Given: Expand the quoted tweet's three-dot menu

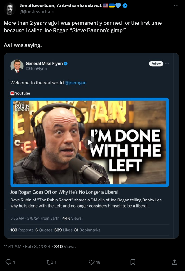Looking at the screenshot, I should 167,64.
